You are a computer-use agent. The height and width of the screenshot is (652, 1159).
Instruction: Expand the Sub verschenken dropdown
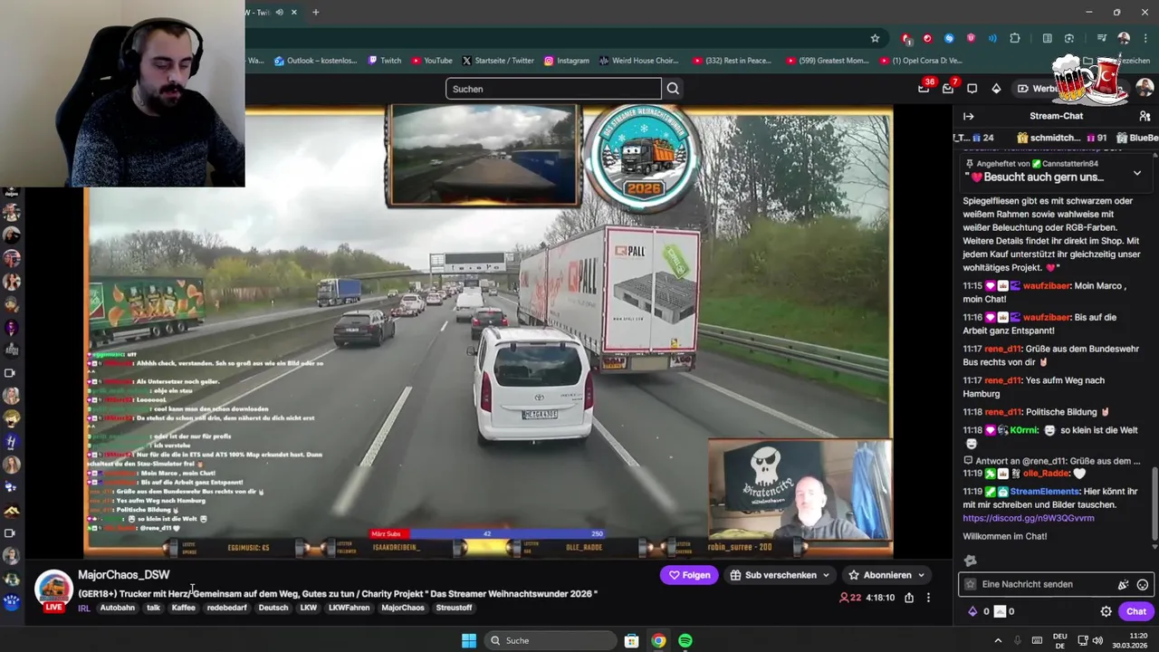click(826, 575)
